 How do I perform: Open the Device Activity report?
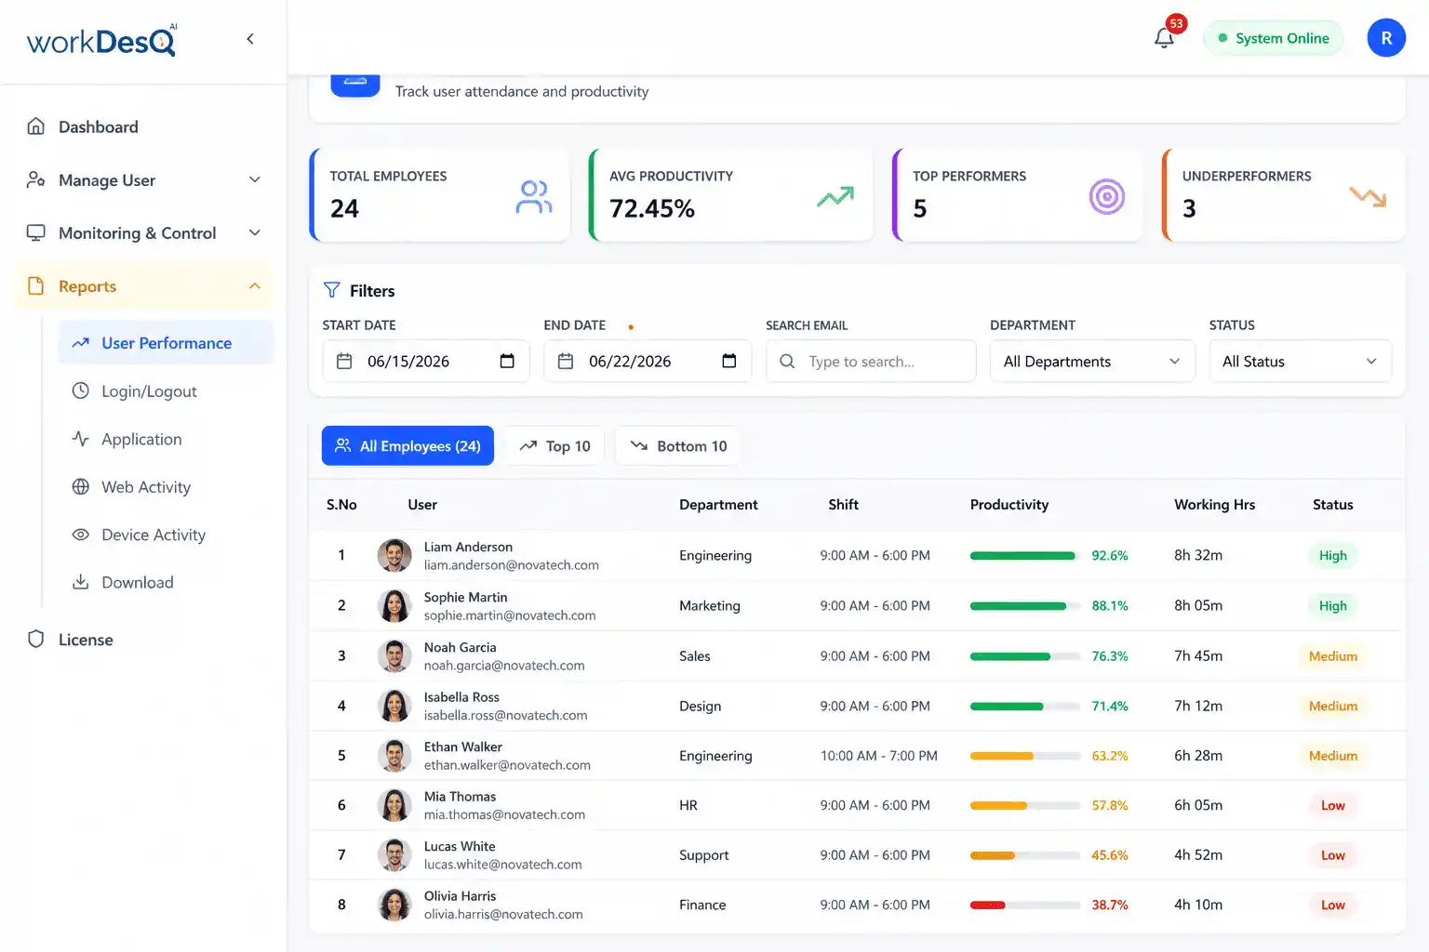[154, 535]
